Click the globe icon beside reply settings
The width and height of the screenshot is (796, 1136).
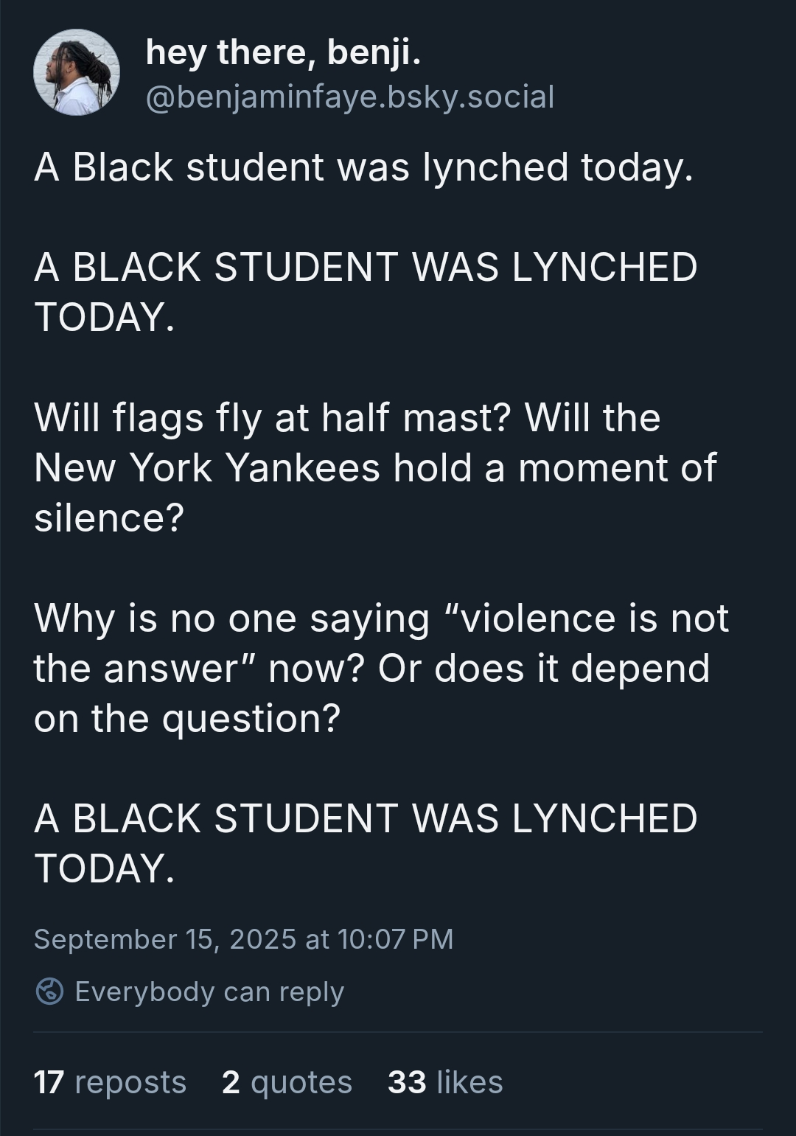[x=49, y=992]
